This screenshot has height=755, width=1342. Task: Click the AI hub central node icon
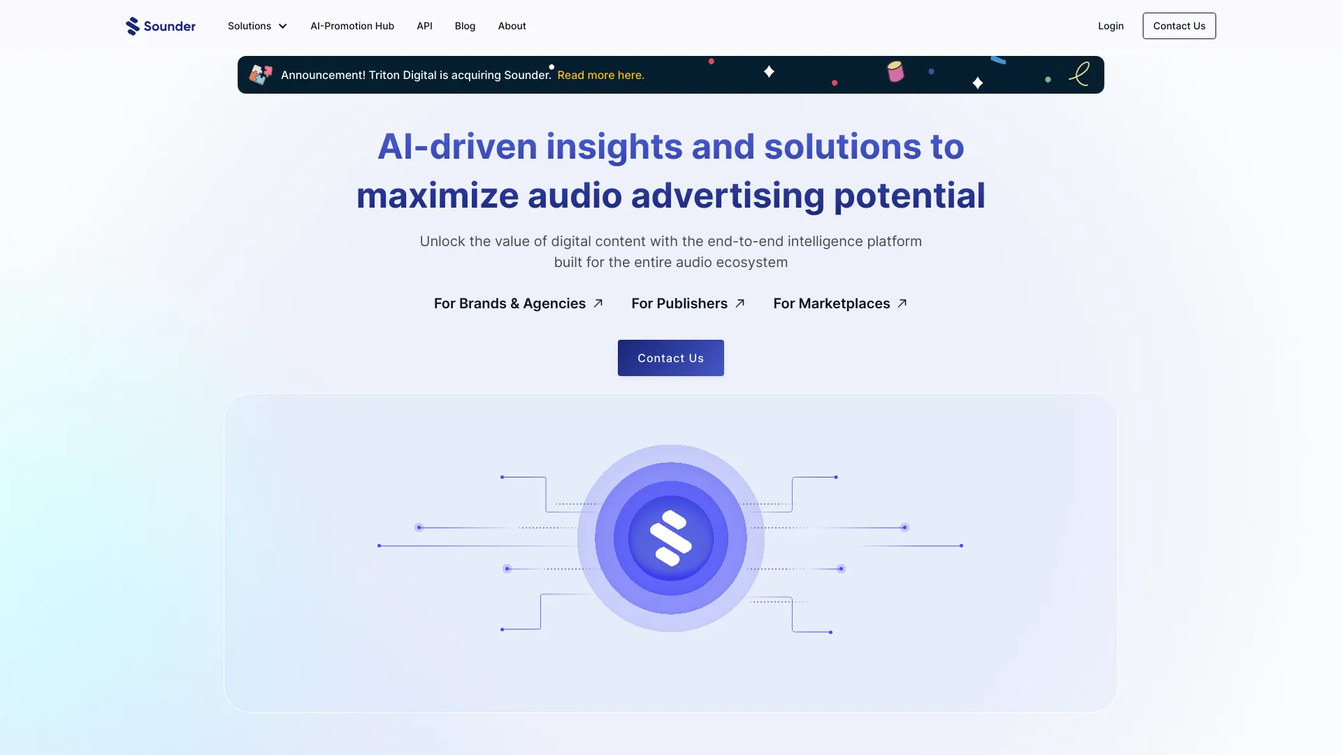(671, 538)
